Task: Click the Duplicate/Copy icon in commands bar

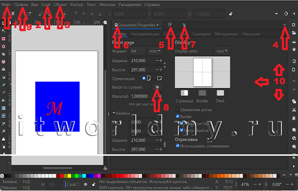Action: coord(294,101)
